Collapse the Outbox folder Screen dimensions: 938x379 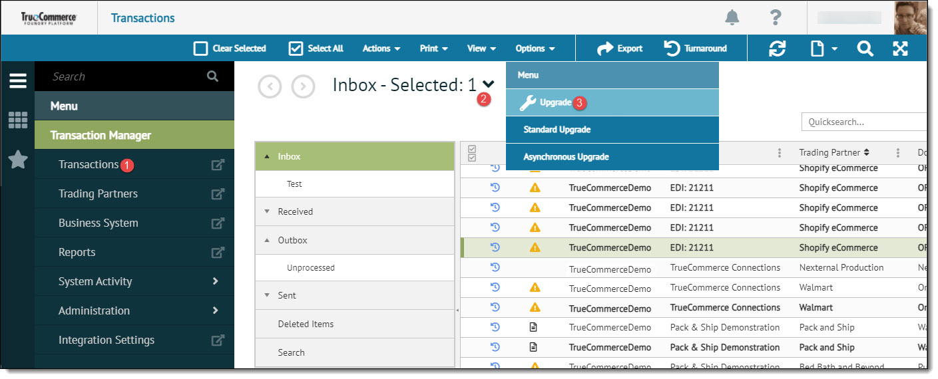coord(267,241)
